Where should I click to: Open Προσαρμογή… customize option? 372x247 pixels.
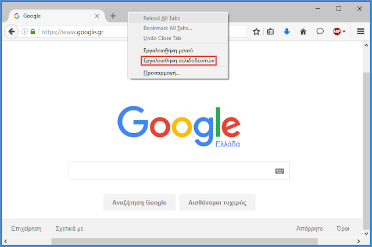point(178,73)
